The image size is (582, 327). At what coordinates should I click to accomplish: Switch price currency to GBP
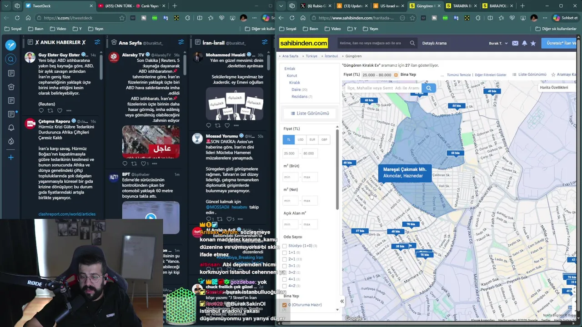(x=324, y=139)
